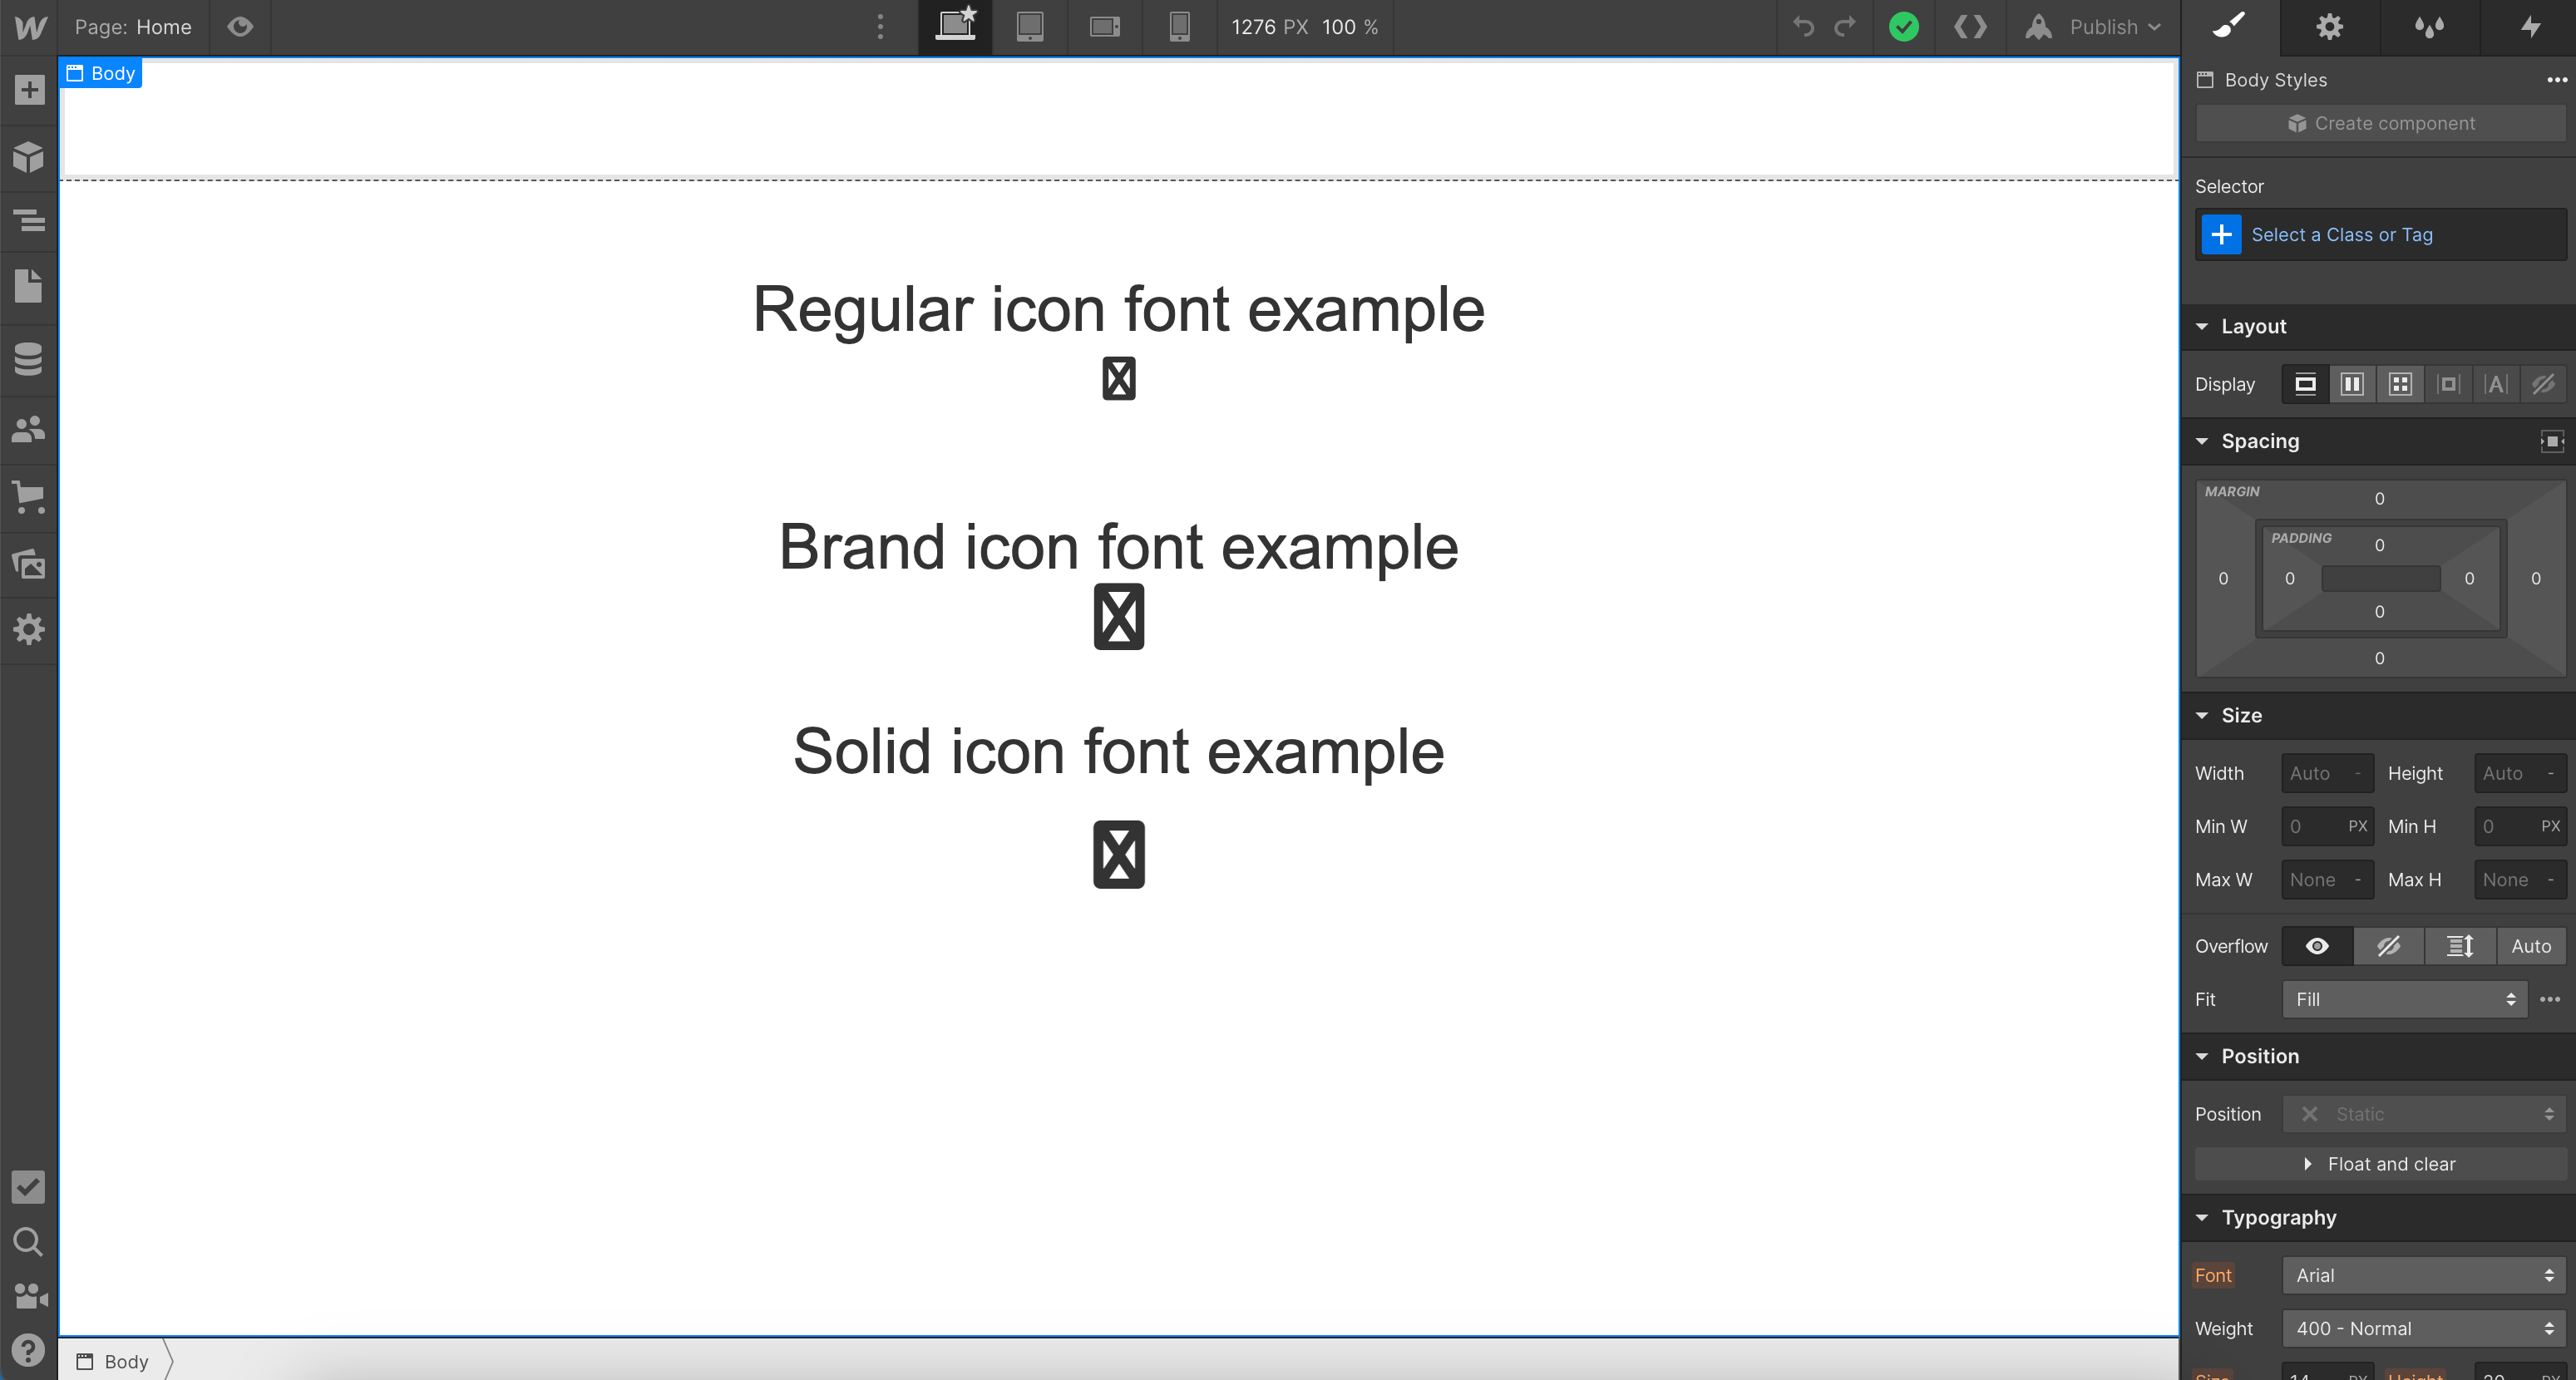This screenshot has width=2576, height=1380.
Task: Set display to Flex
Action: point(2352,384)
